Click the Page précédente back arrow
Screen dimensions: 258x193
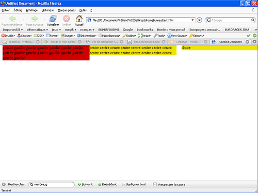click(x=12, y=19)
